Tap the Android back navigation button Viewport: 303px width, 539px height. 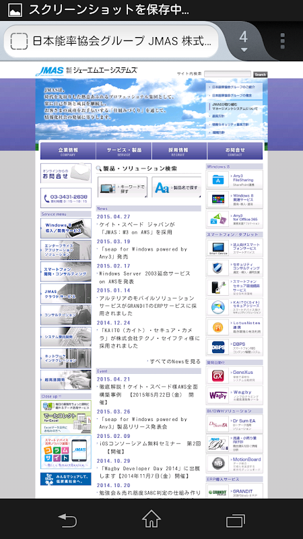click(67, 519)
